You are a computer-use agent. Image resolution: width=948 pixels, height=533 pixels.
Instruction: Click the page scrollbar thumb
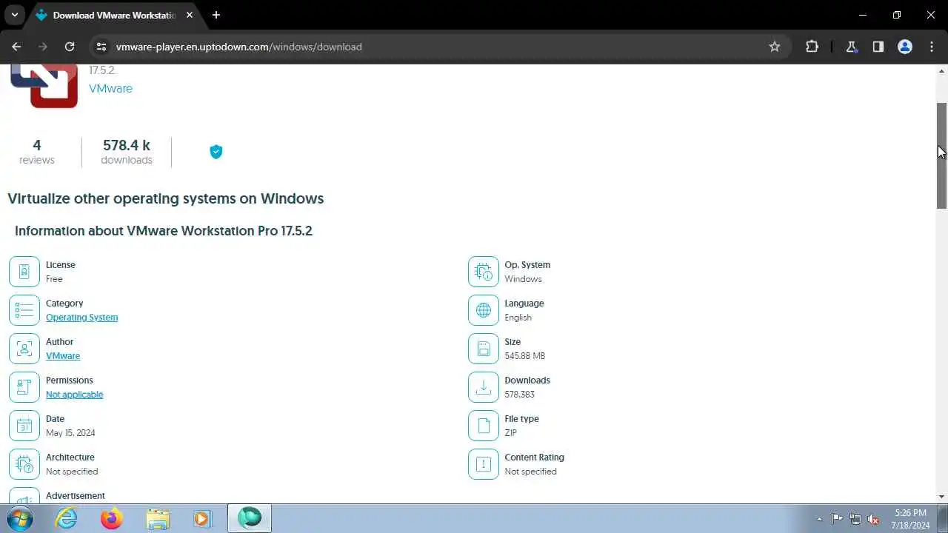[942, 155]
